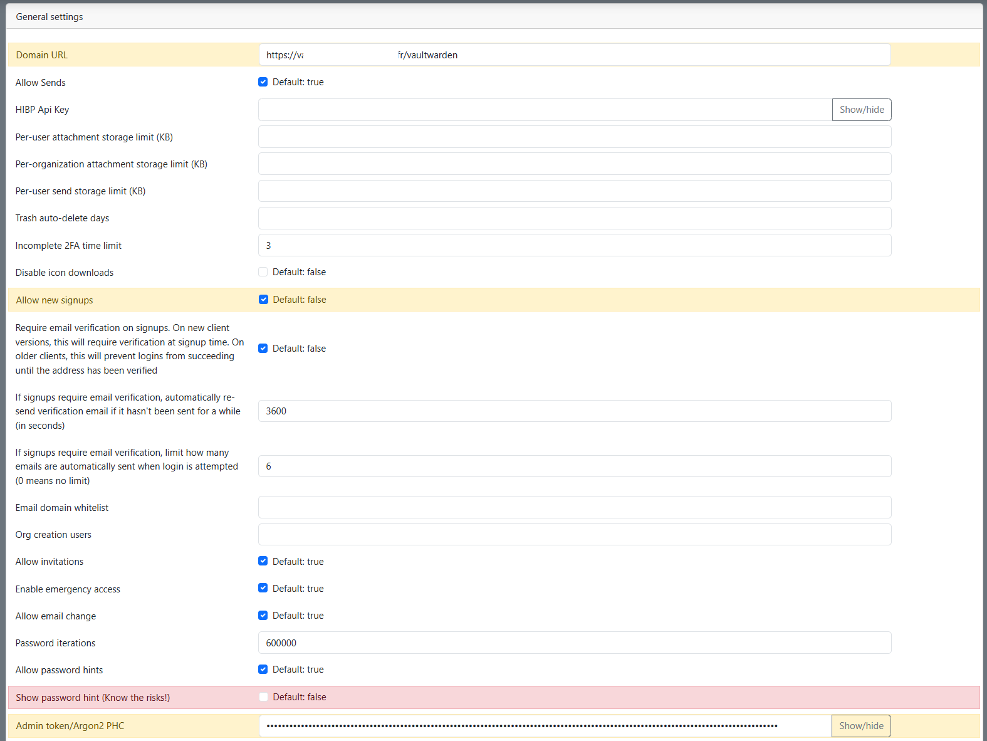Click the HIBP Api Key label
Viewport: 987px width, 741px height.
(43, 110)
